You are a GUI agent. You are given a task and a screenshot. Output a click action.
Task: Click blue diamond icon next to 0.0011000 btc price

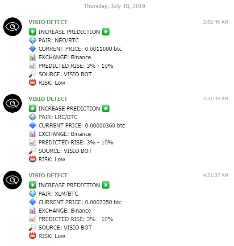click(33, 49)
